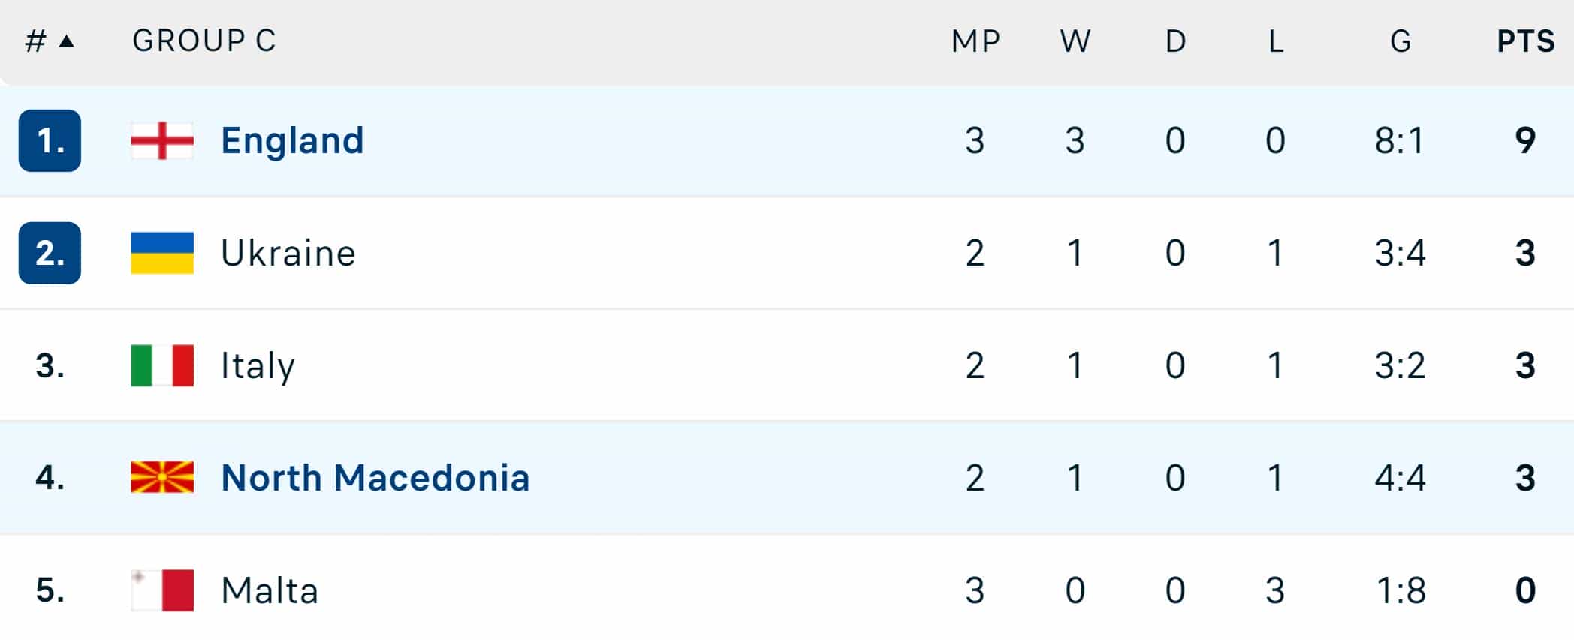
Task: Sort standings by W column header
Action: (1075, 41)
